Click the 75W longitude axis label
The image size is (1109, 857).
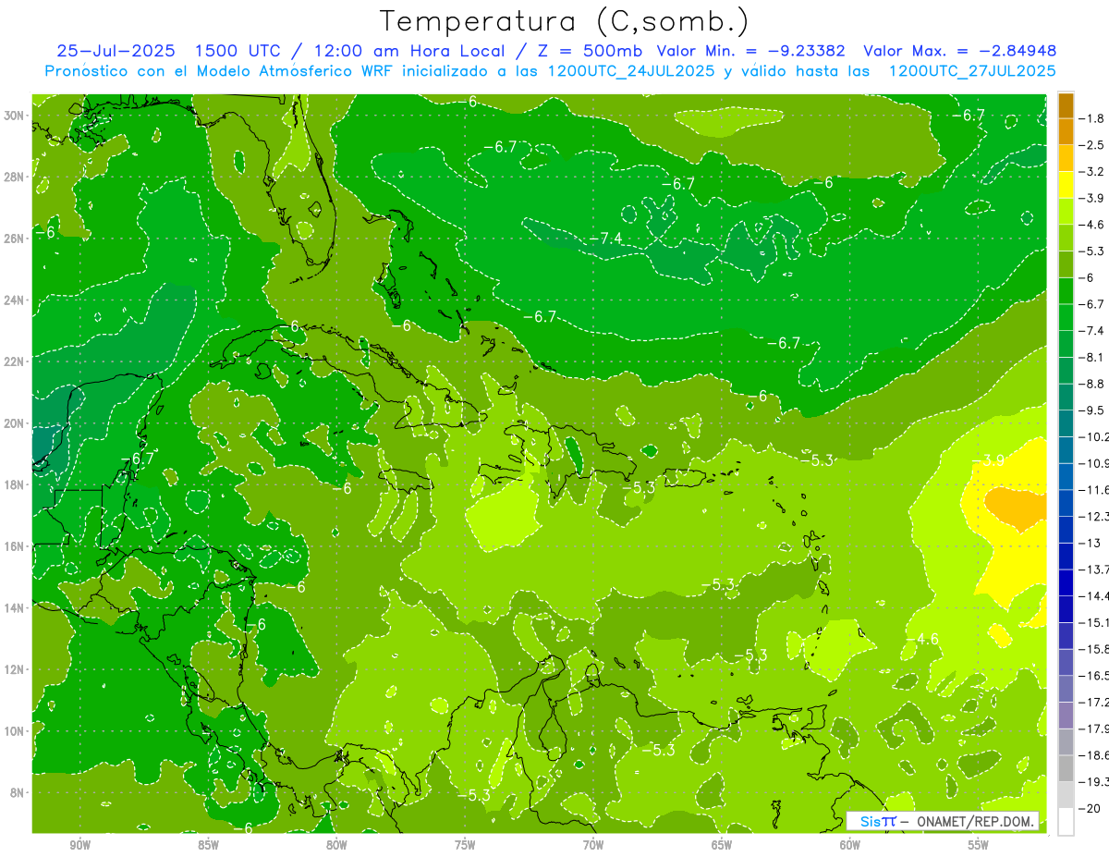tap(465, 845)
